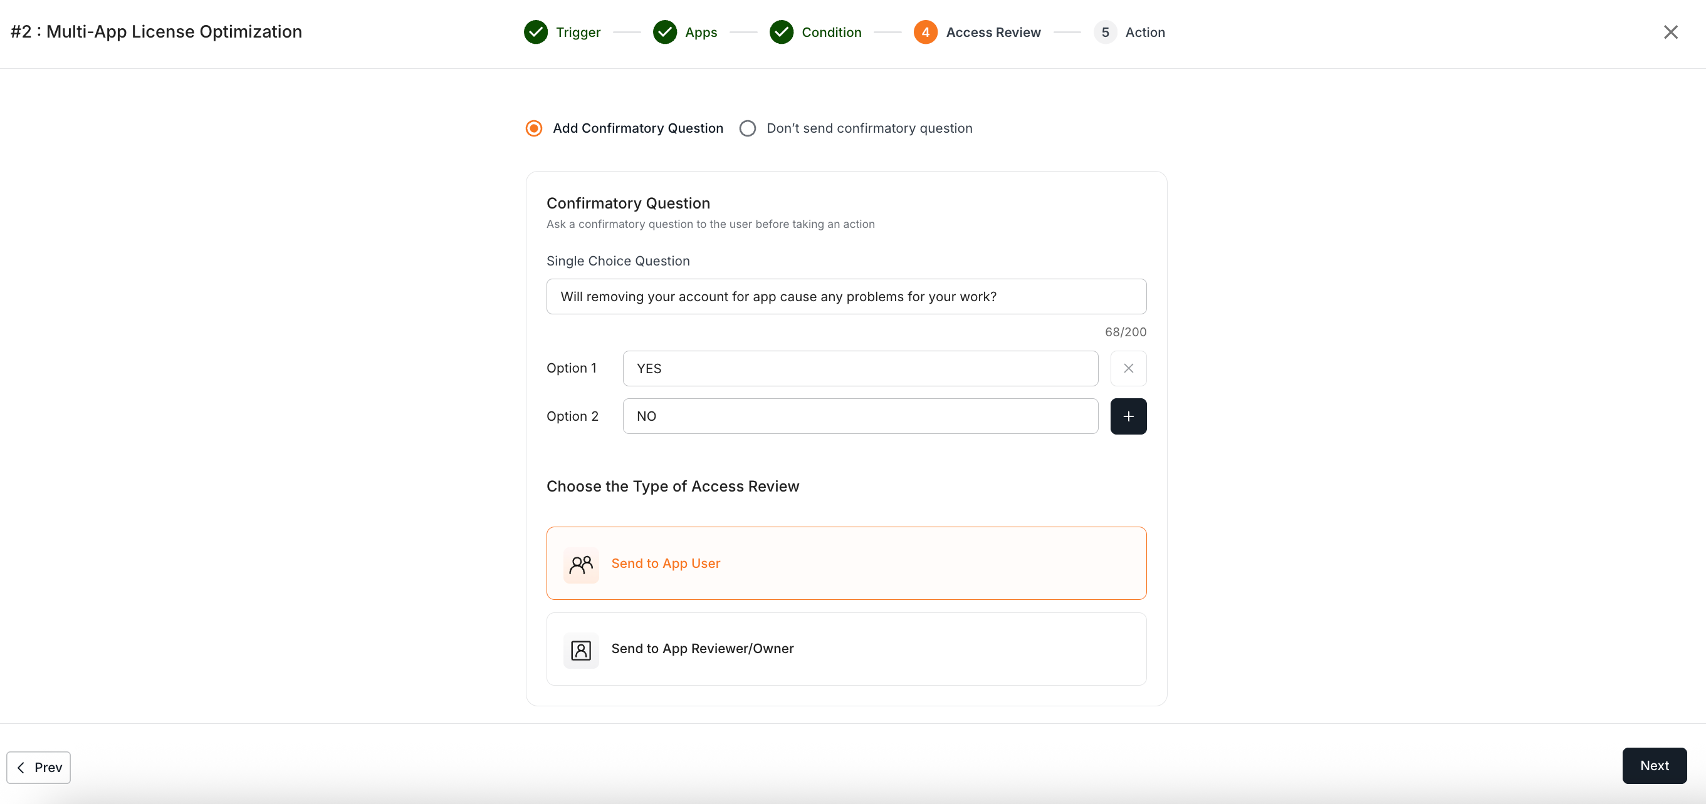Click the orange step 4 circle
Image resolution: width=1706 pixels, height=804 pixels.
click(925, 32)
